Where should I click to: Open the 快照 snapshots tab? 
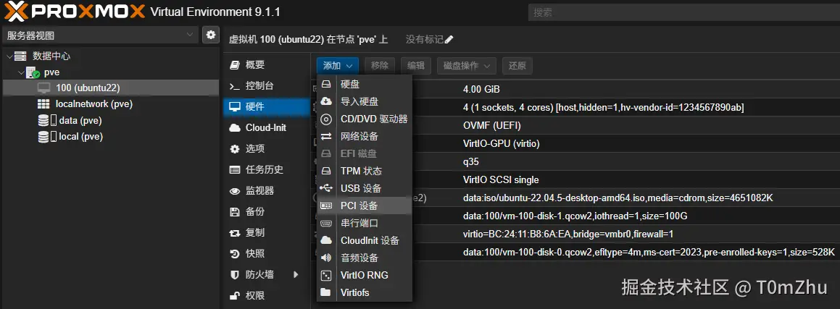coord(267,253)
